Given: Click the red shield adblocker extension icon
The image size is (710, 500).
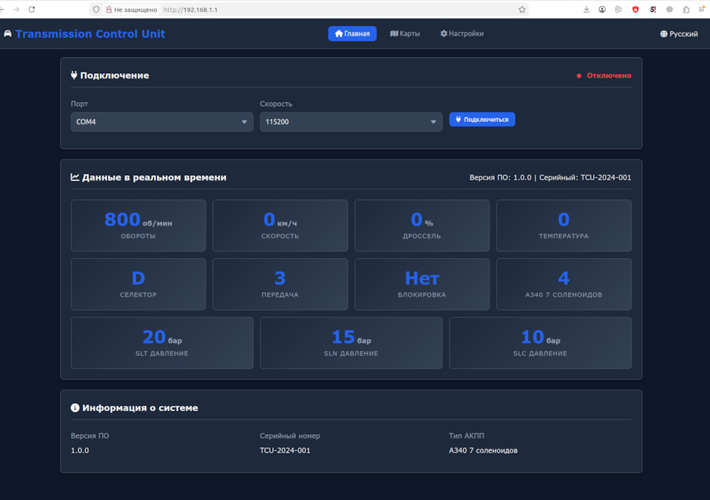Looking at the screenshot, I should coord(635,9).
